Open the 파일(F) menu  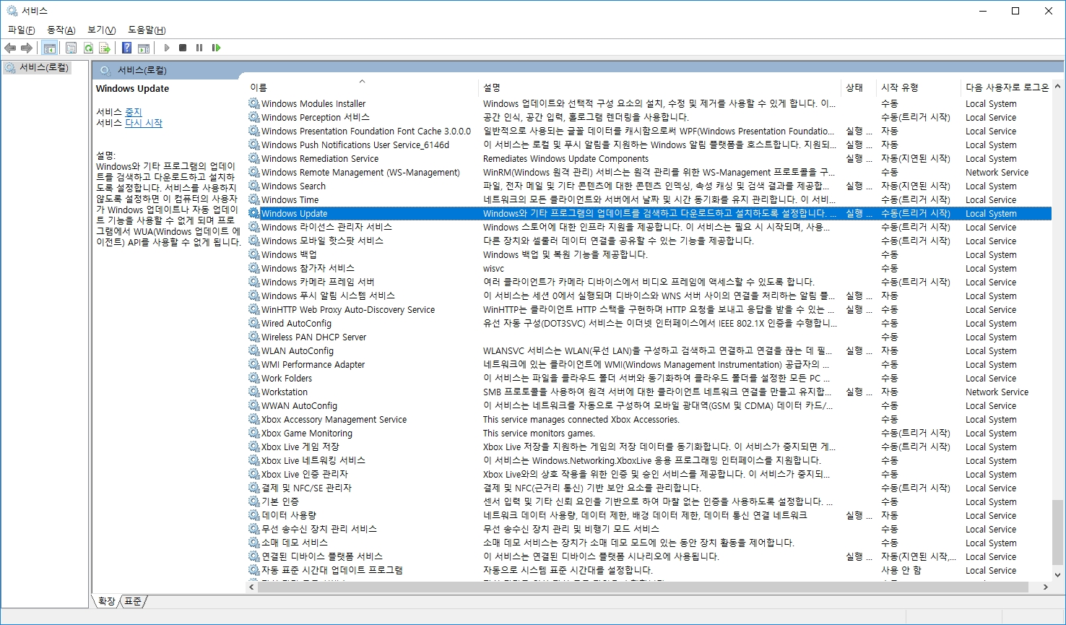pos(21,30)
